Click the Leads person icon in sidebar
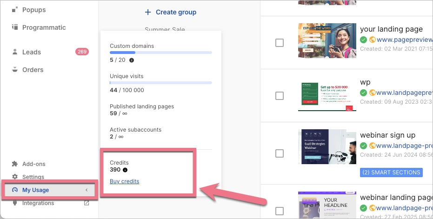 click(15, 52)
